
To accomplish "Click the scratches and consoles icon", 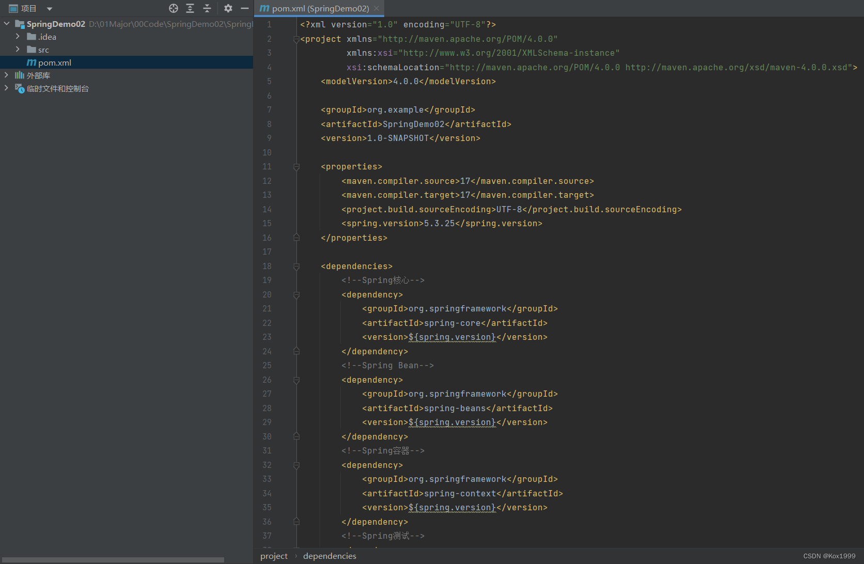I will pos(20,88).
